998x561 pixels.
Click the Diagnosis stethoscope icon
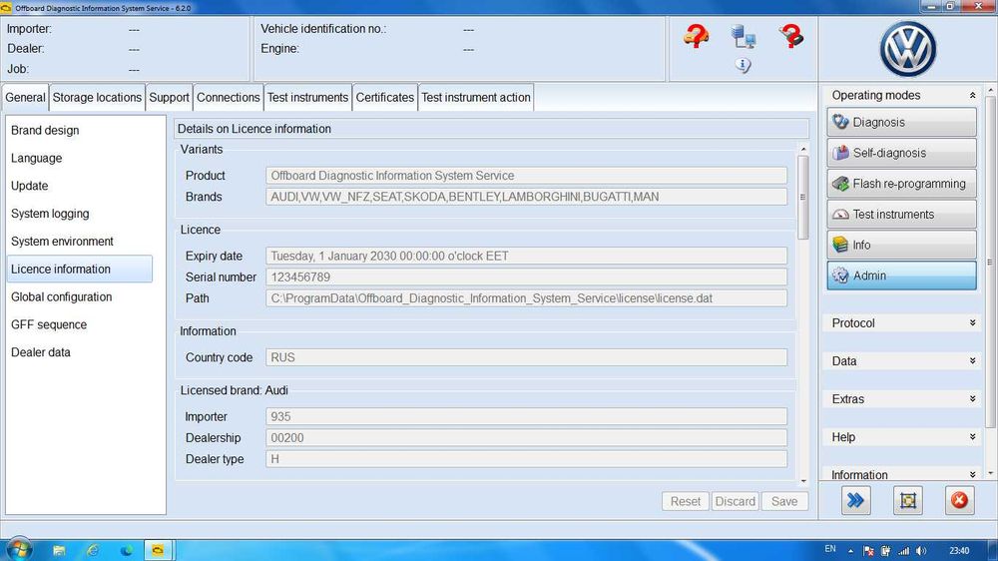840,122
